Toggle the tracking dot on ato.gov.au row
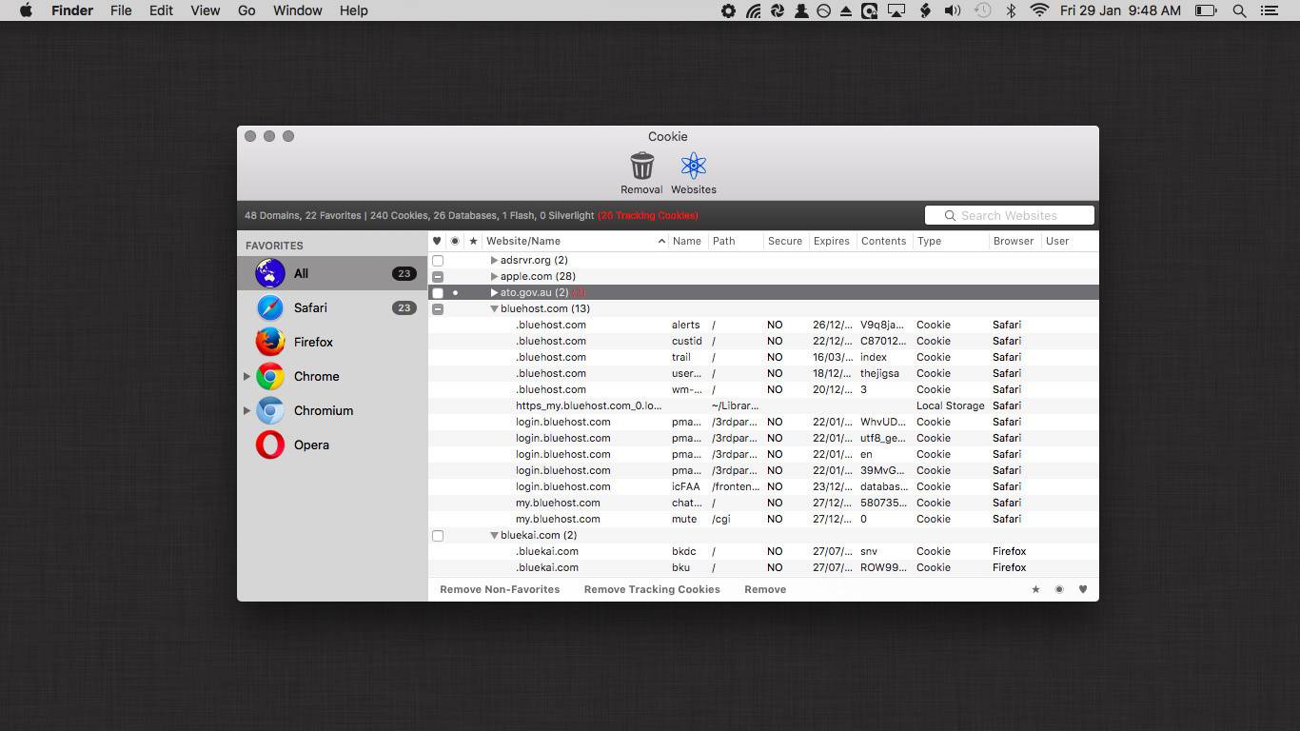 click(x=455, y=292)
